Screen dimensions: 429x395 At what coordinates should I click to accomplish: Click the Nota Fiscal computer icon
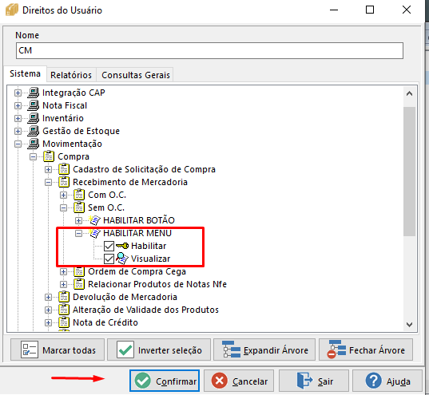click(34, 105)
